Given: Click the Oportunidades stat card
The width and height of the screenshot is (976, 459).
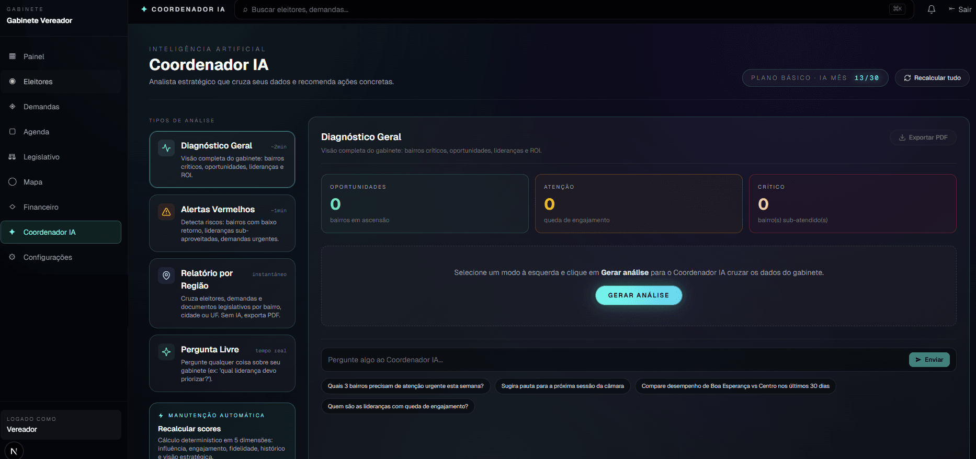Looking at the screenshot, I should coord(425,203).
